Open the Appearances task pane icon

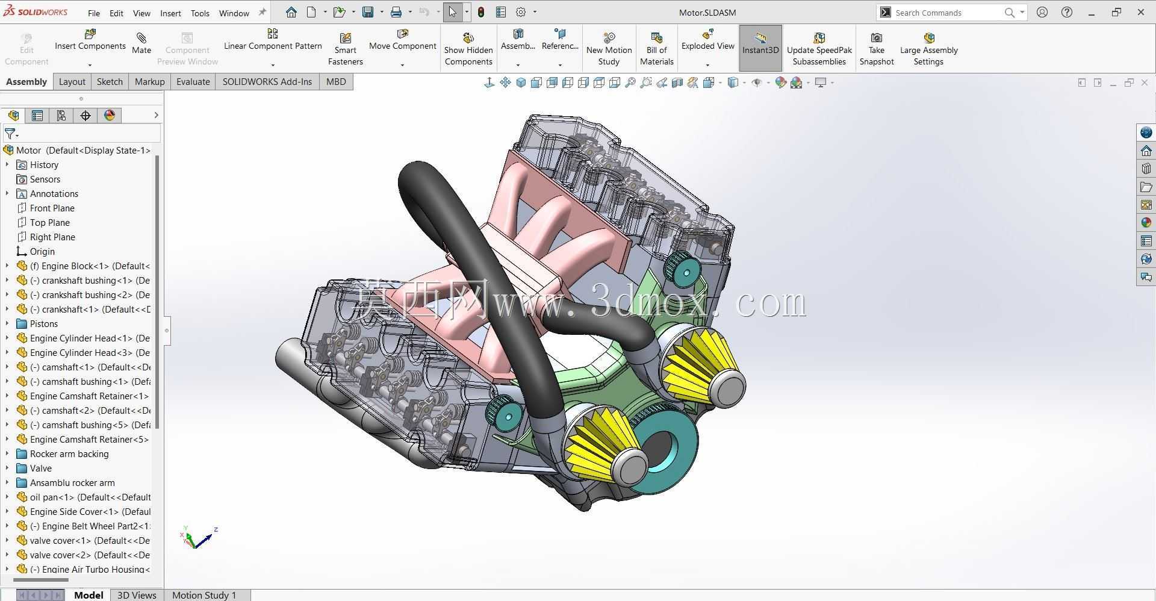(1146, 223)
